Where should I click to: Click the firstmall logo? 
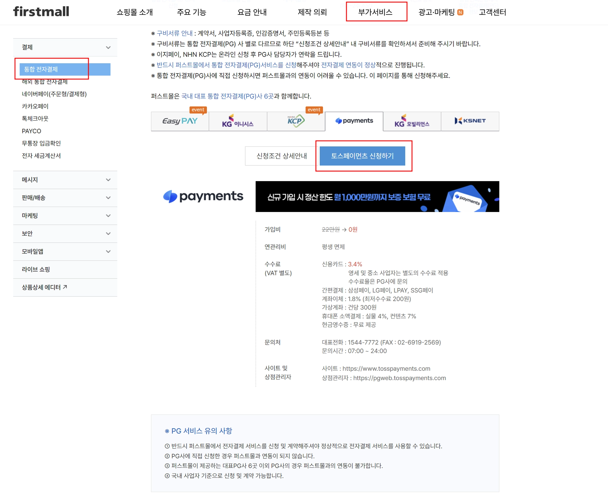[x=41, y=12]
